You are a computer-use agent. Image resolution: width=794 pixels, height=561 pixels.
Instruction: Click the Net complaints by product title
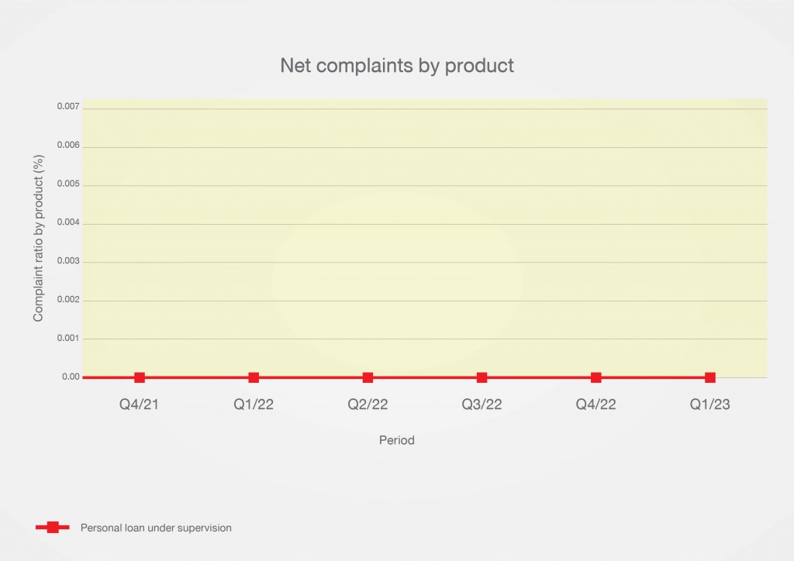point(397,66)
